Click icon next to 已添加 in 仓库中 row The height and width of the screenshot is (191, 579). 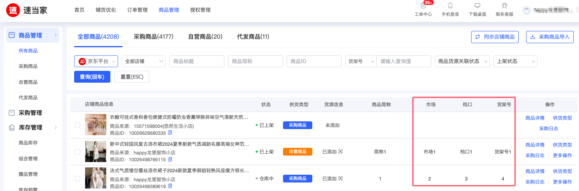tap(340, 179)
